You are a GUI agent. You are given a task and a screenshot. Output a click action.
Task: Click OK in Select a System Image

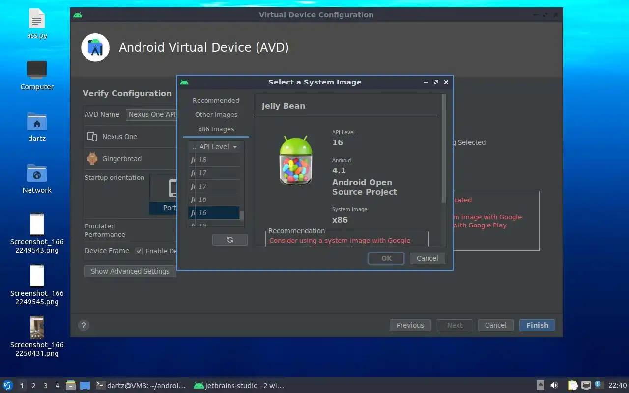[x=386, y=258]
